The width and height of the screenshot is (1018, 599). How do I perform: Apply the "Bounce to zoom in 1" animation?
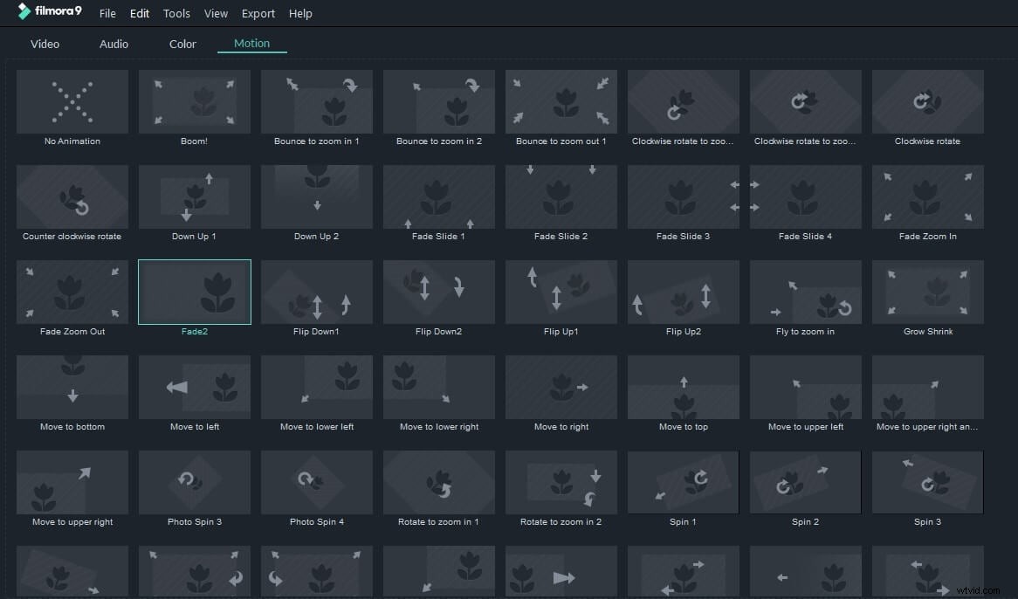pos(316,101)
